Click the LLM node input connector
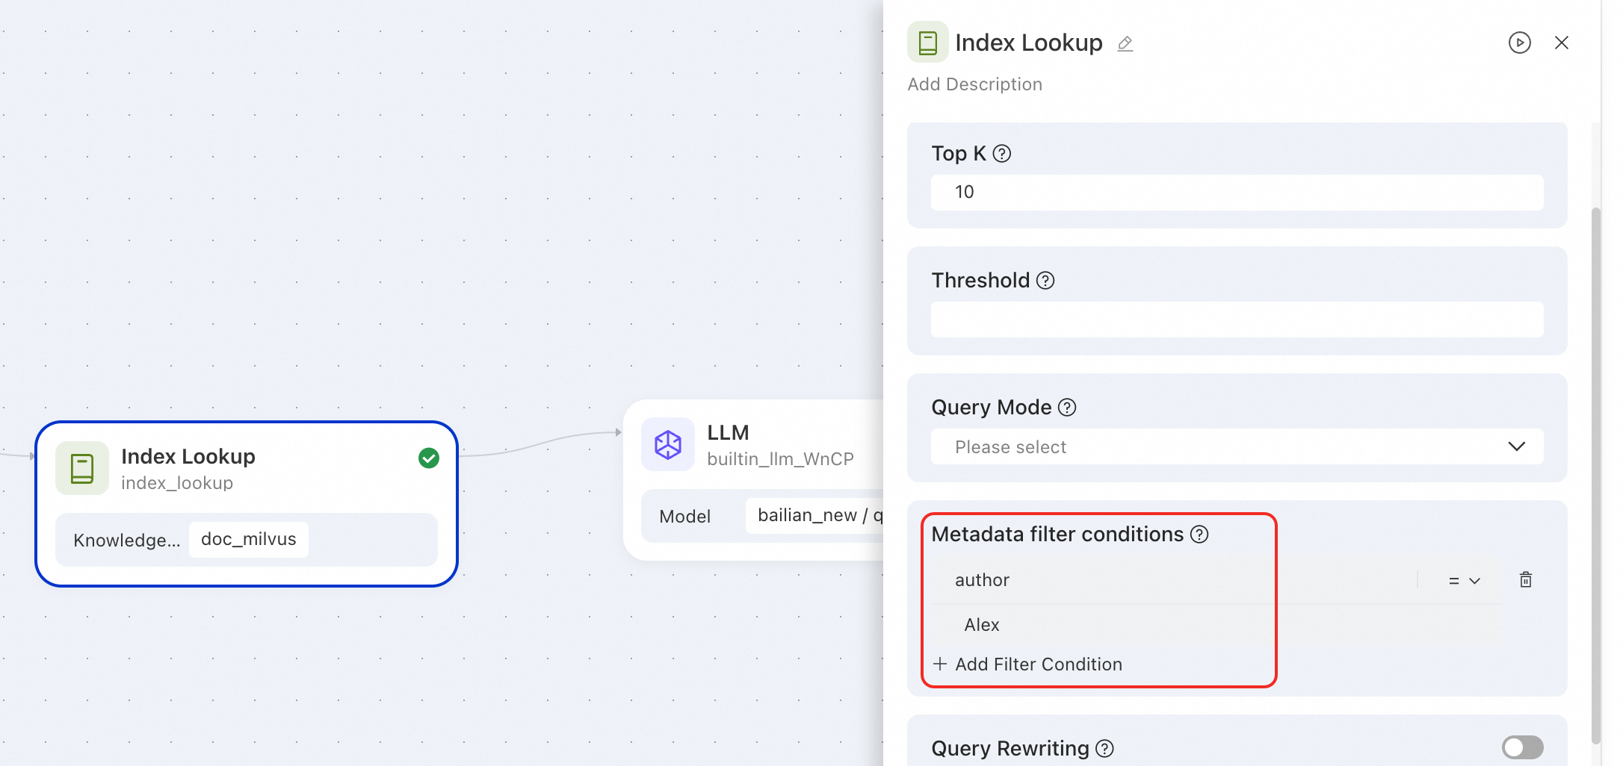1623x766 pixels. point(619,432)
